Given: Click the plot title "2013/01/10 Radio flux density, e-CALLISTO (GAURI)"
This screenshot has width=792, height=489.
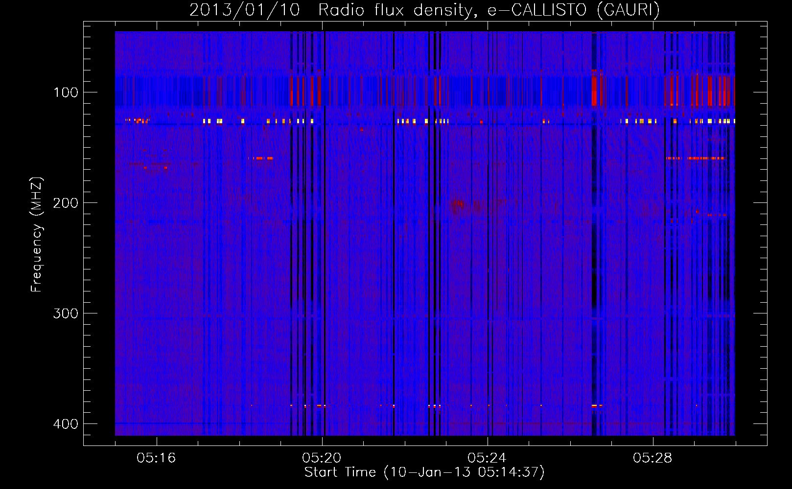Looking at the screenshot, I should tap(424, 10).
